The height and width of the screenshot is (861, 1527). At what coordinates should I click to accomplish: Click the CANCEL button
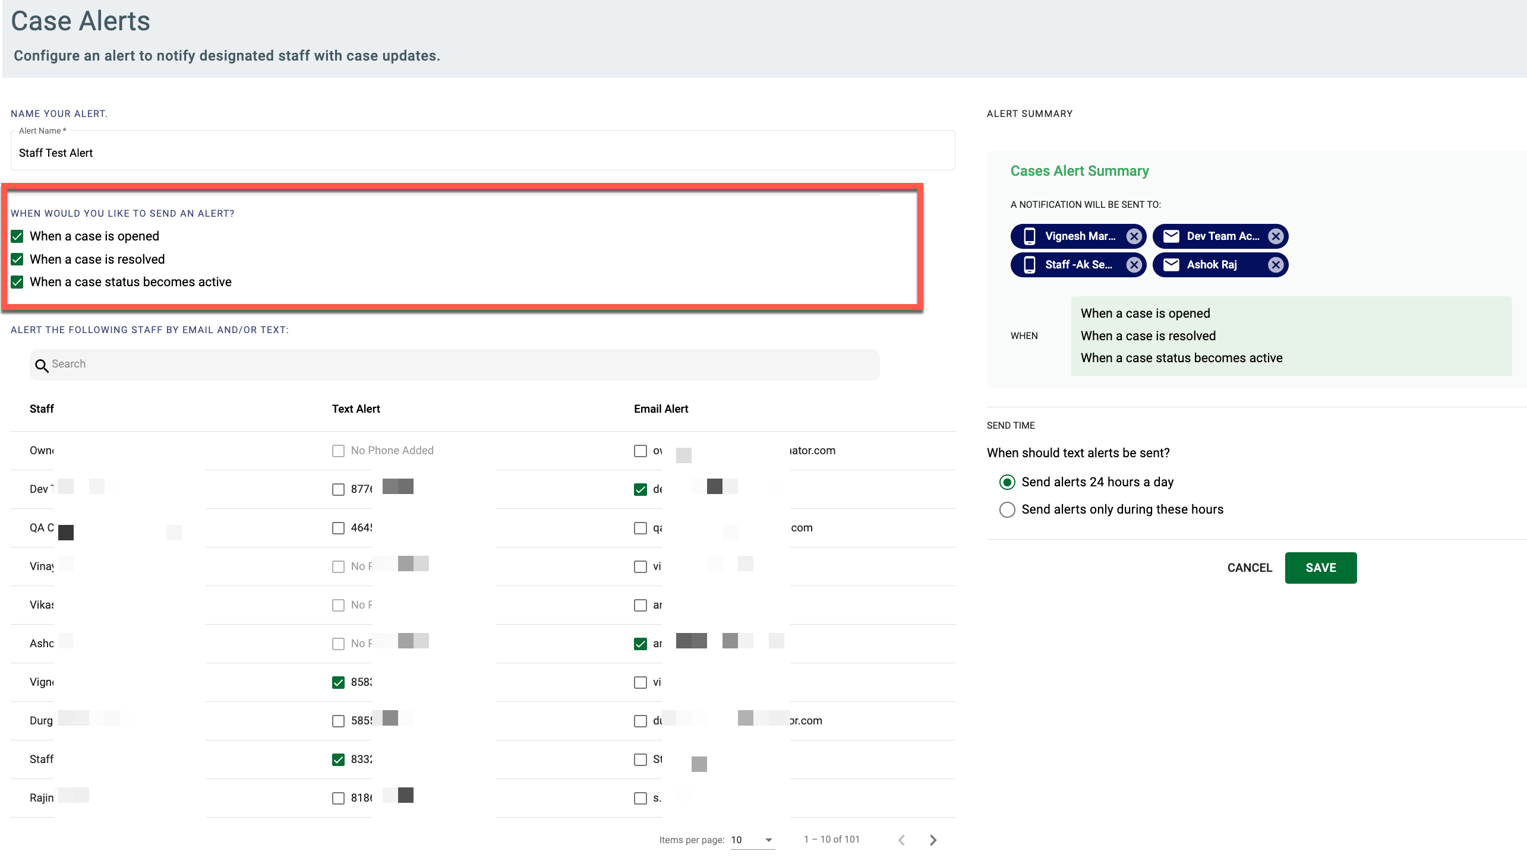click(1250, 568)
